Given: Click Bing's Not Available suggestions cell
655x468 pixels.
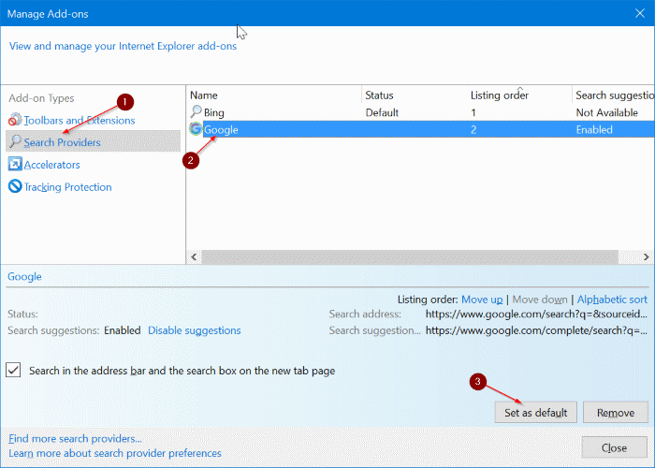Looking at the screenshot, I should coord(607,112).
